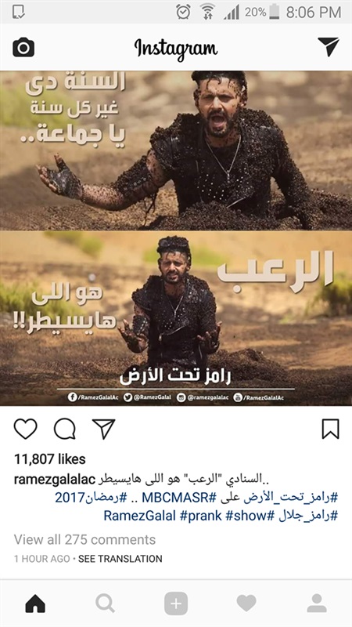Tap SEE TRANSLATION under the caption
Screen dimensions: 352x627
120,559
